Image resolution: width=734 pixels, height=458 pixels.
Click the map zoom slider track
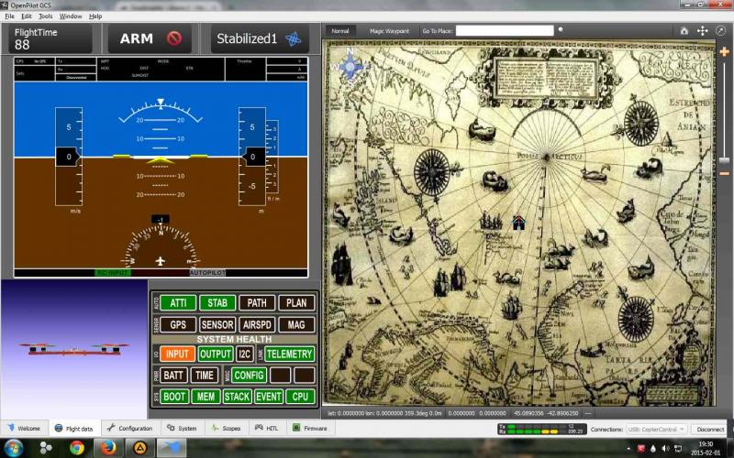pyautogui.click(x=725, y=137)
